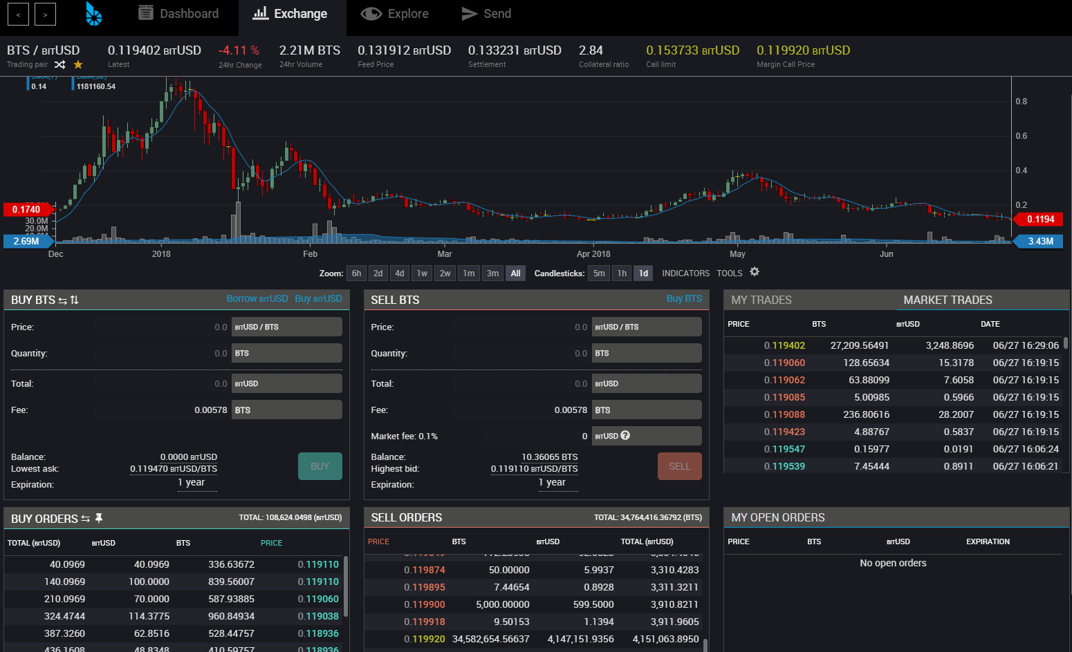Select 1h candlesticks
The image size is (1072, 652).
click(622, 274)
